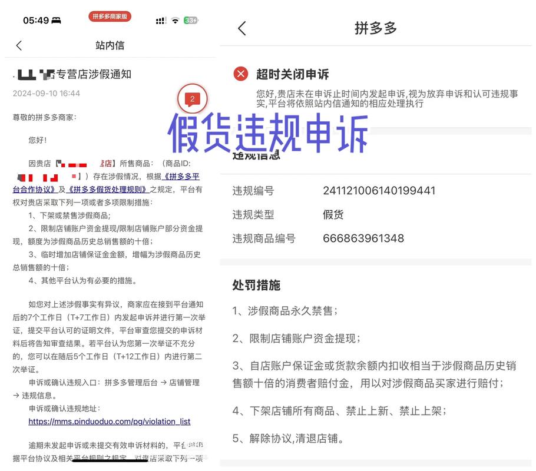Click the red X icon beside 超时关闭申诉
Viewport: 536px width, 471px height.
(241, 74)
